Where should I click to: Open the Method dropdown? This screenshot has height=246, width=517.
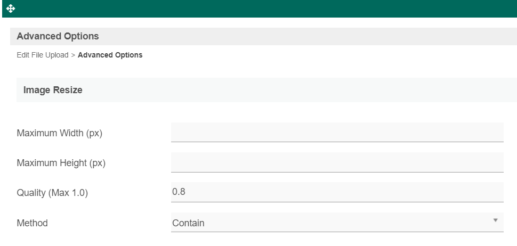[x=337, y=223]
